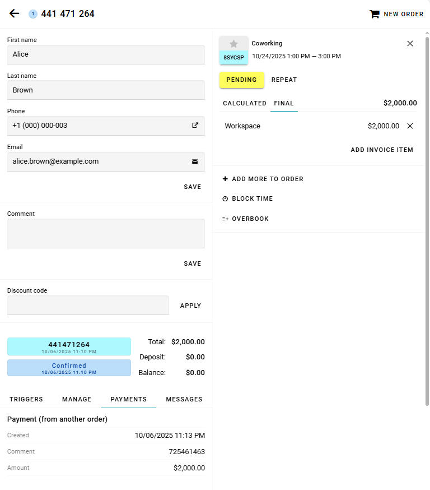Click Add Invoice Item

coord(382,150)
